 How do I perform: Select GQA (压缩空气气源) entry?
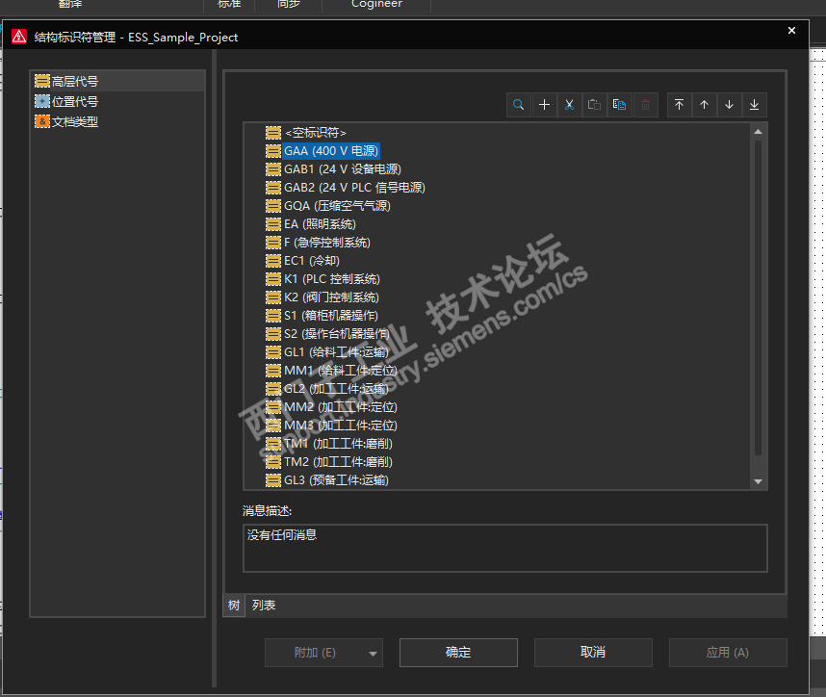(x=337, y=206)
